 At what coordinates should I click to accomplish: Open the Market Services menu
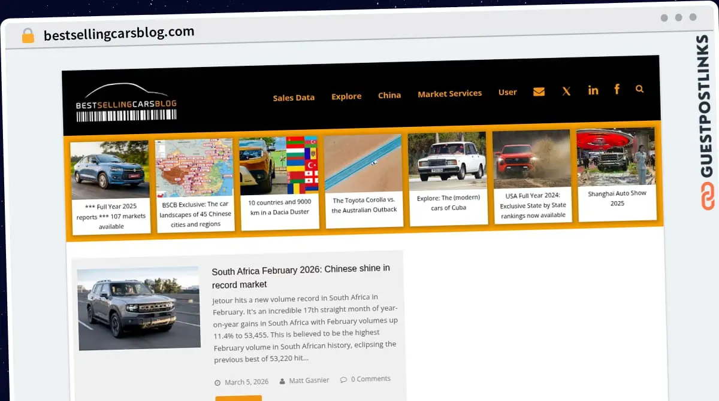pos(449,93)
